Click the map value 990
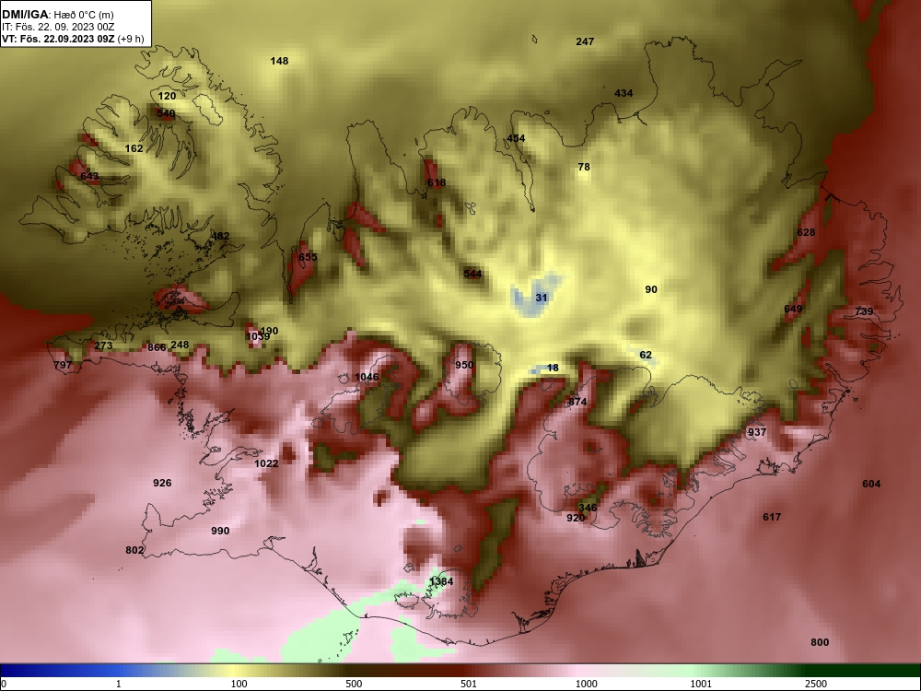This screenshot has height=691, width=921. [220, 531]
